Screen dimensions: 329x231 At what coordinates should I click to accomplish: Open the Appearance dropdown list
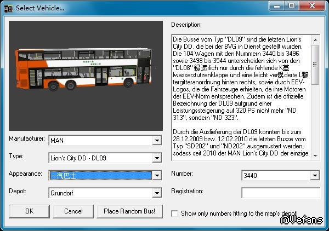pyautogui.click(x=157, y=176)
